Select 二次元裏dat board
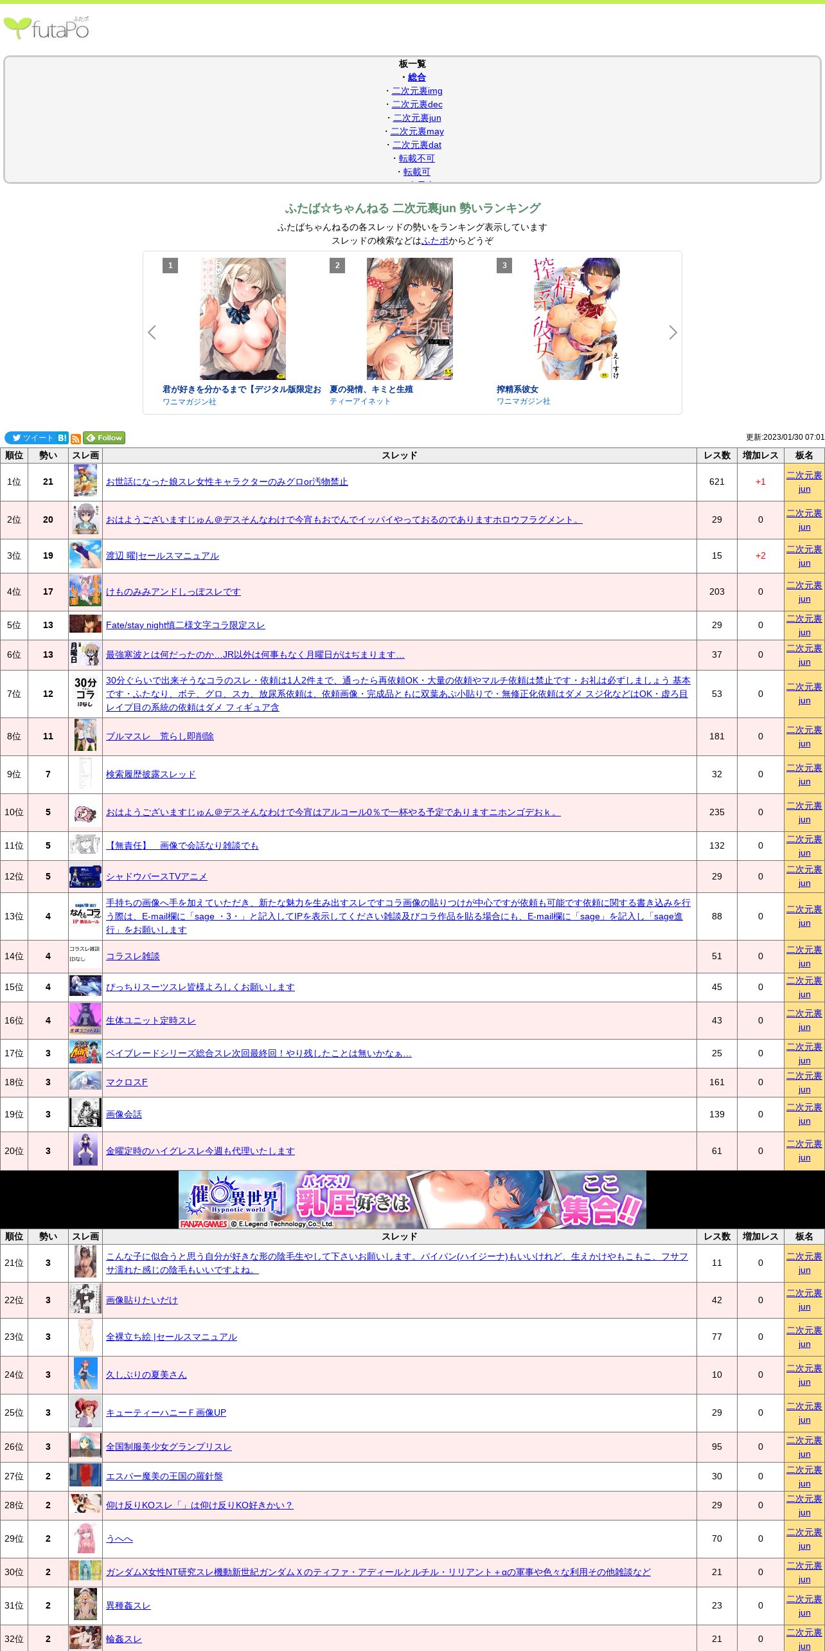This screenshot has width=825, height=1651. click(x=417, y=145)
